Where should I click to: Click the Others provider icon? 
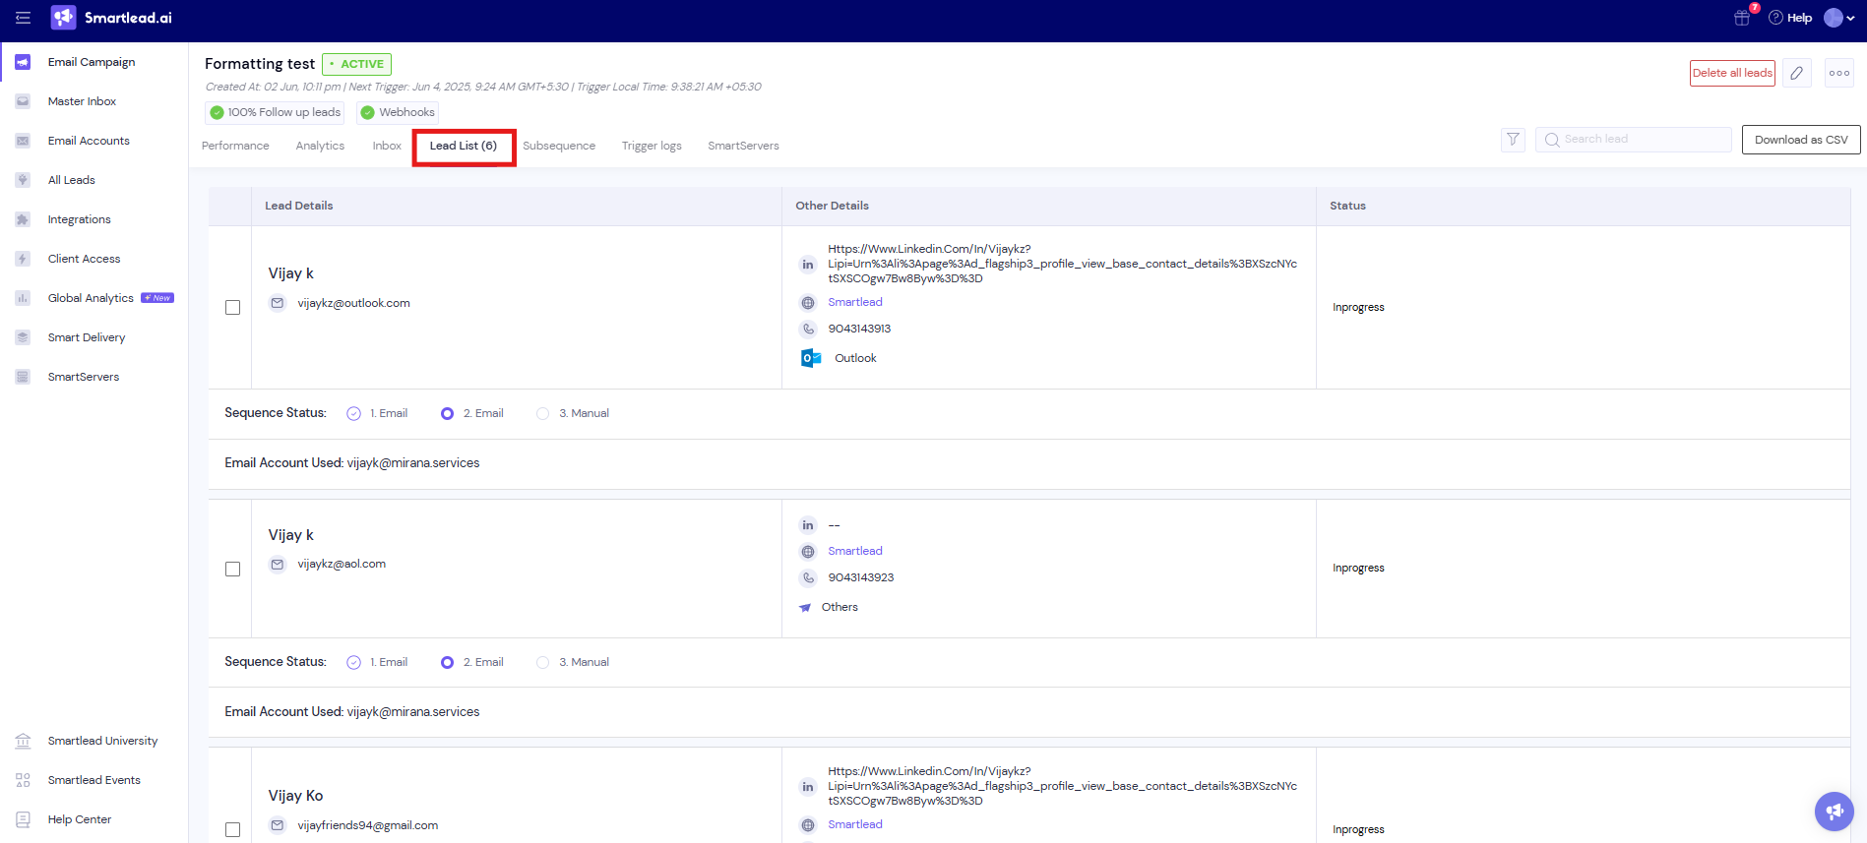pyautogui.click(x=805, y=608)
